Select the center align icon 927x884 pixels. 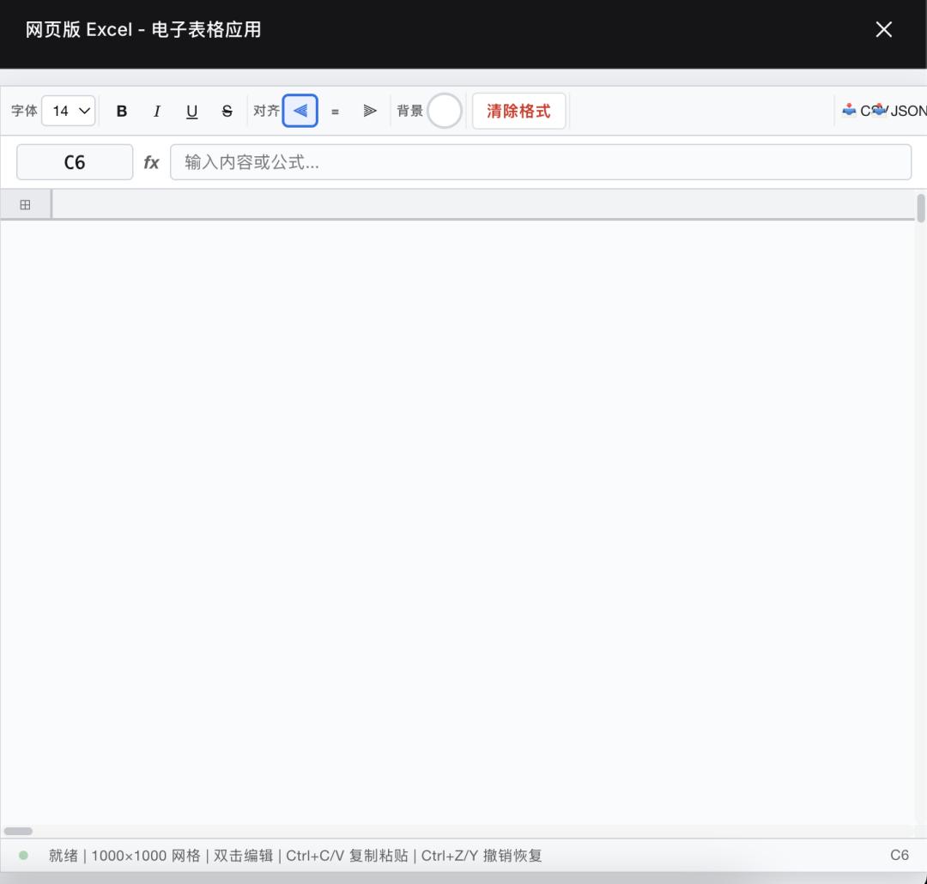point(336,112)
